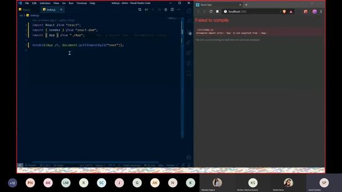Click the split editor icon
Screen dimensions: 342x192
(172, 10)
